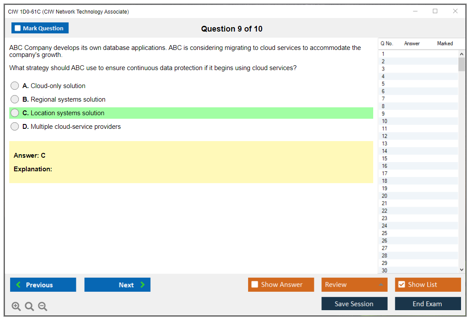Click the green left arrow on Previous
The width and height of the screenshot is (472, 322).
pos(18,285)
